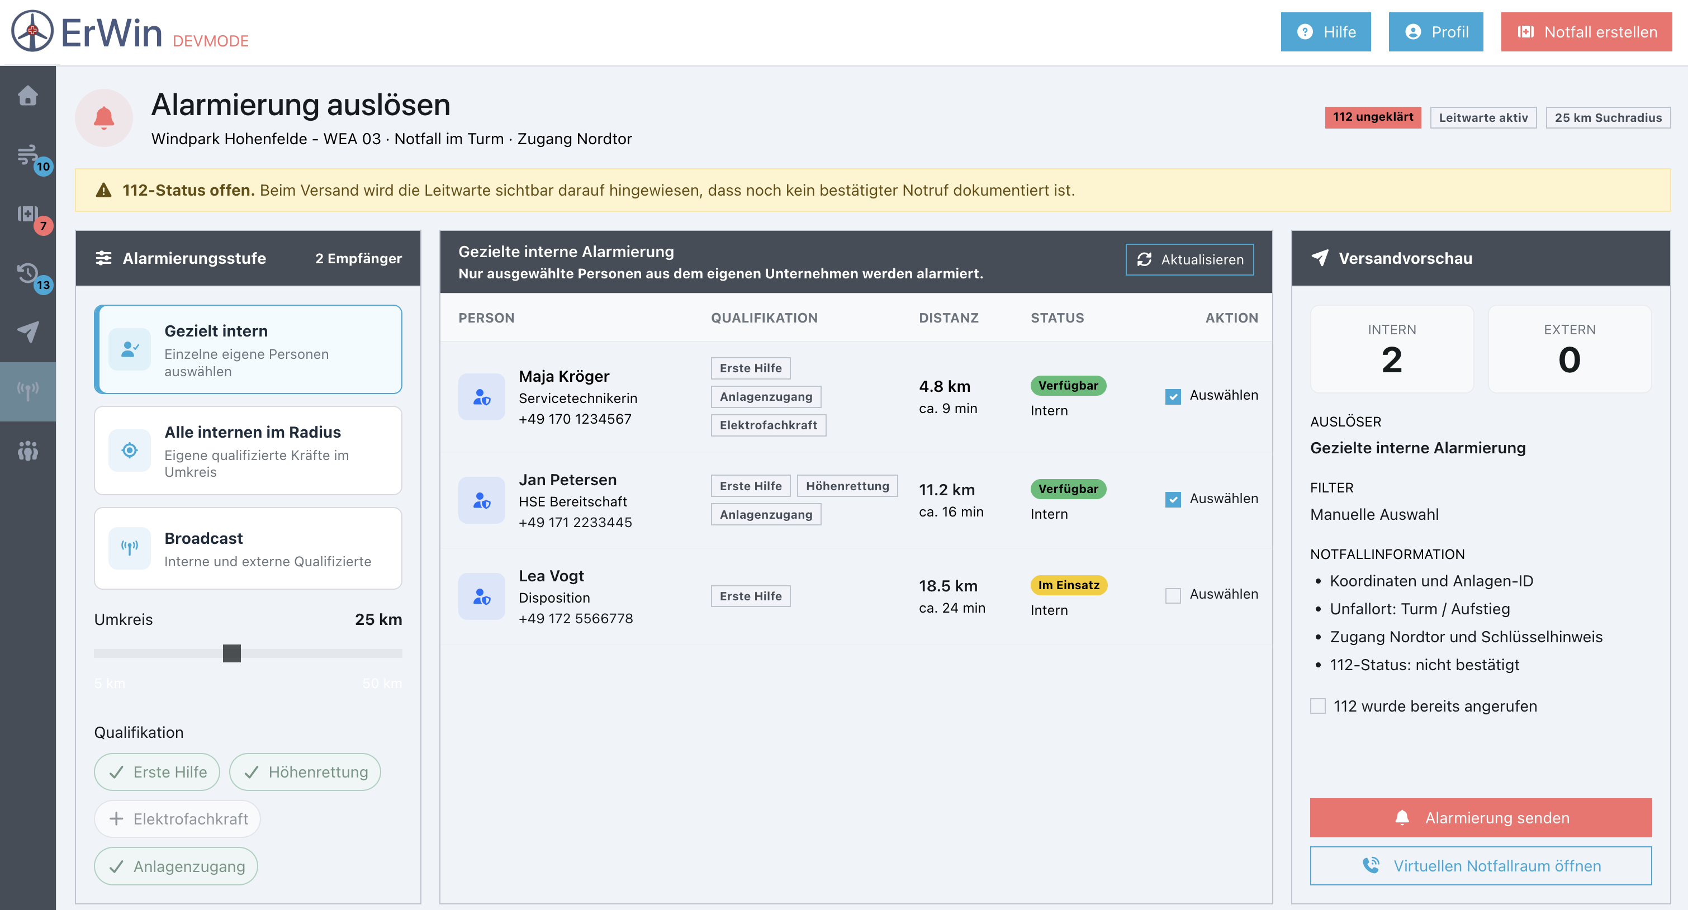
Task: Open Hilfe button in header
Action: point(1326,31)
